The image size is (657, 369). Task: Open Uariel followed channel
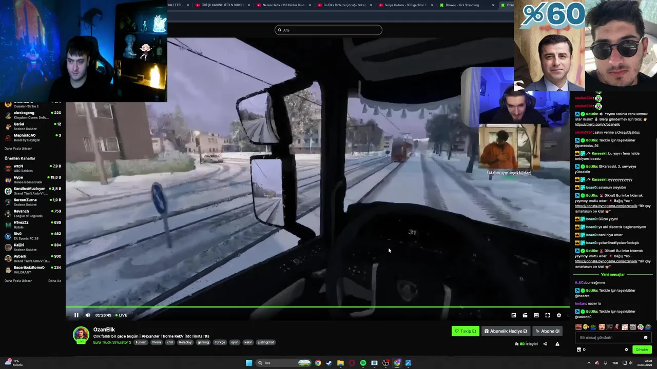tap(33, 126)
